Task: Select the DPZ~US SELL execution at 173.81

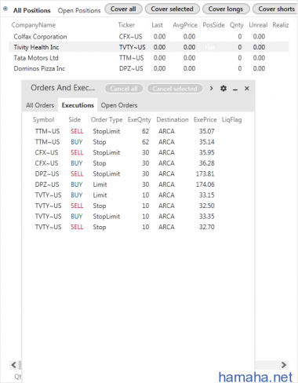Action: [x=138, y=174]
